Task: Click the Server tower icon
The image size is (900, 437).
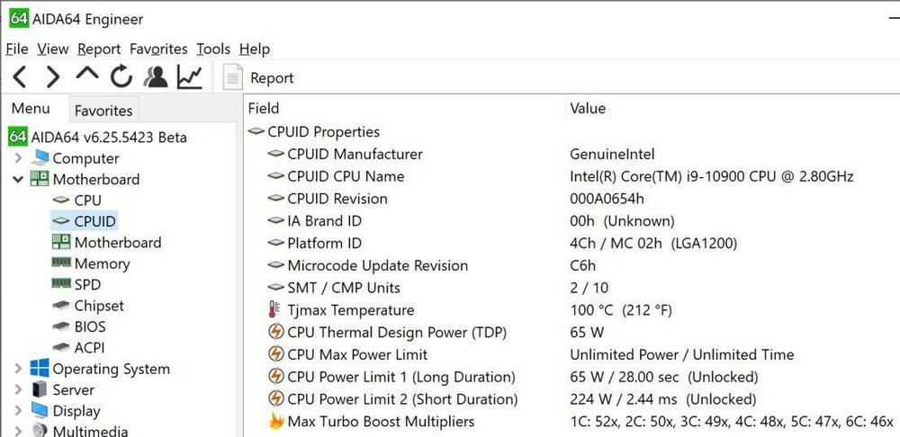Action: pyautogui.click(x=40, y=389)
